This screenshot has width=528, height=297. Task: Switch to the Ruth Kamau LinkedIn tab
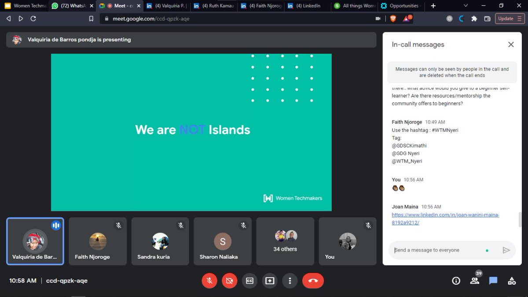tap(213, 6)
